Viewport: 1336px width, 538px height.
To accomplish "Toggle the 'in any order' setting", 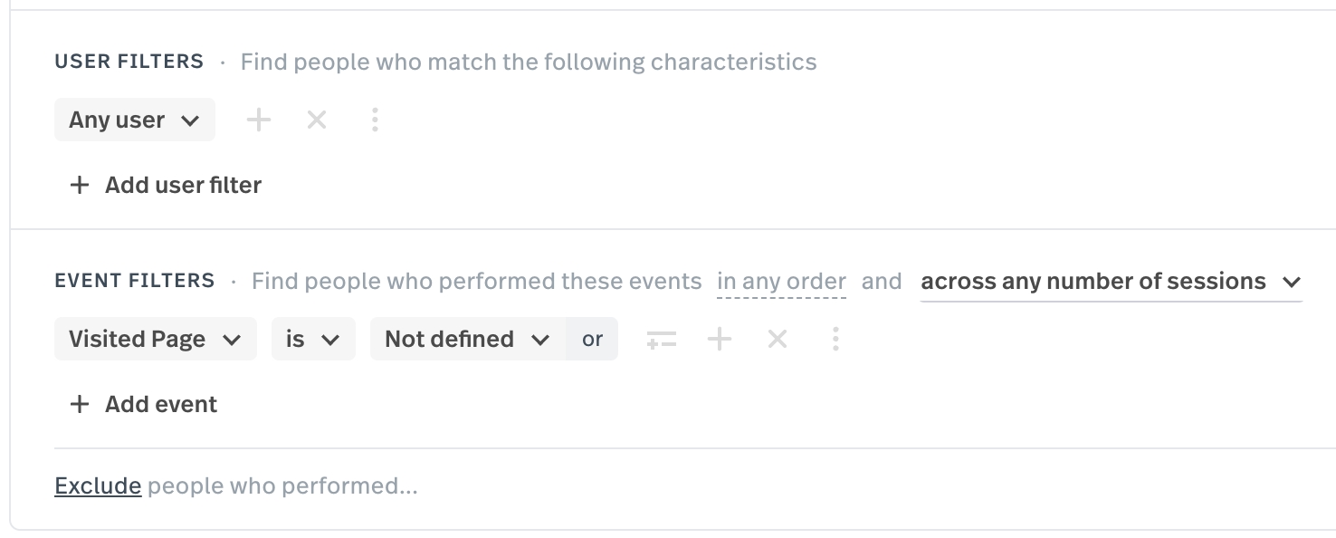I will pyautogui.click(x=781, y=282).
